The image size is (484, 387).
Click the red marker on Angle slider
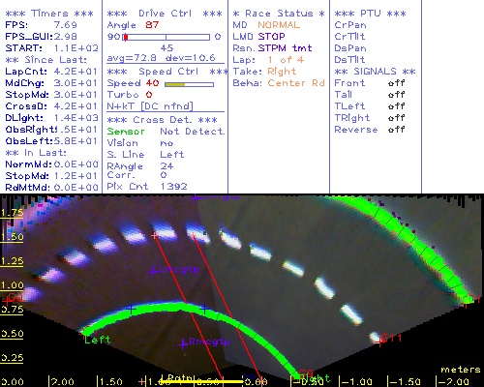126,37
